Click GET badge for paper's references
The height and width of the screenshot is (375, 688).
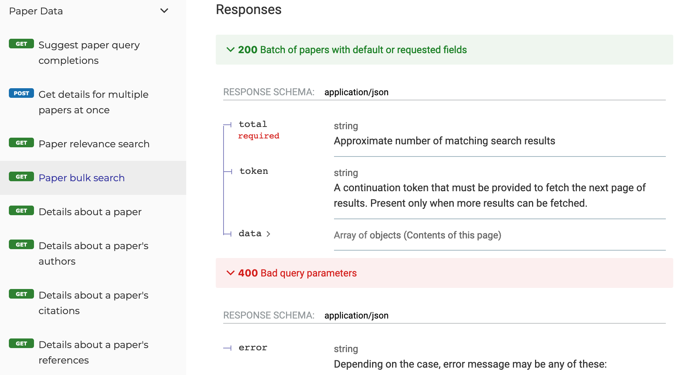[21, 344]
